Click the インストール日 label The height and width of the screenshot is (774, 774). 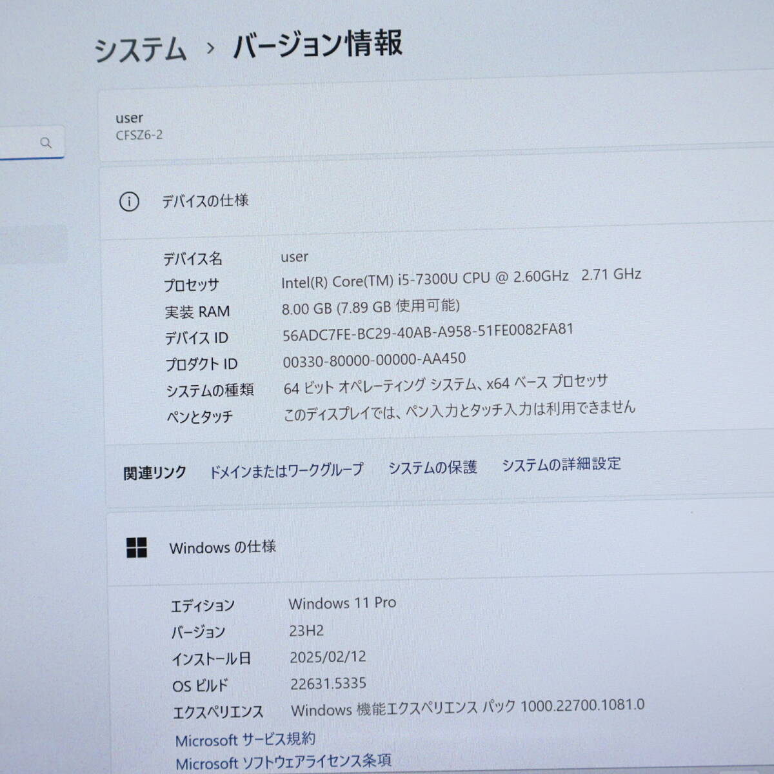coord(211,659)
